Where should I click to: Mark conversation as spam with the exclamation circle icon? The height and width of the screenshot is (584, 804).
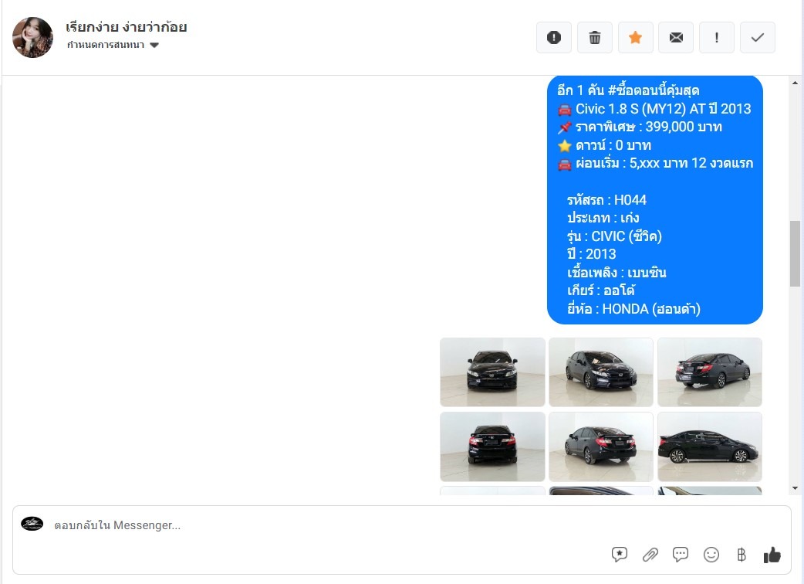(554, 37)
